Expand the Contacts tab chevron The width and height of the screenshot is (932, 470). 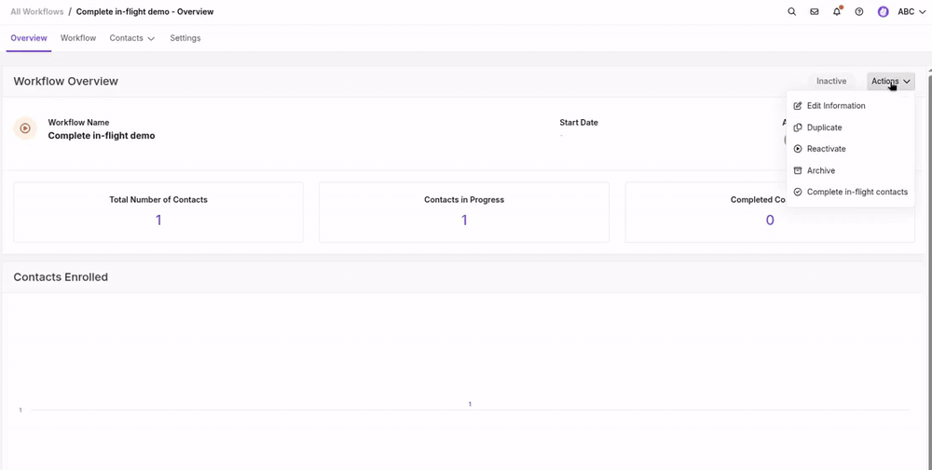[x=151, y=38]
